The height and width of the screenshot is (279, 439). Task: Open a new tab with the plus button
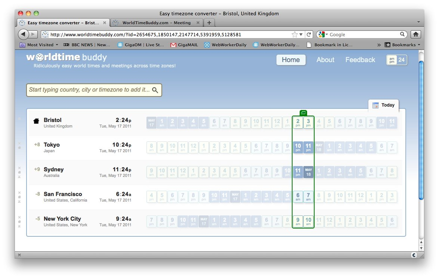[x=209, y=23]
